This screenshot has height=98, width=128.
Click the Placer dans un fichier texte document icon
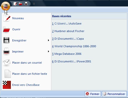[x=8, y=74]
